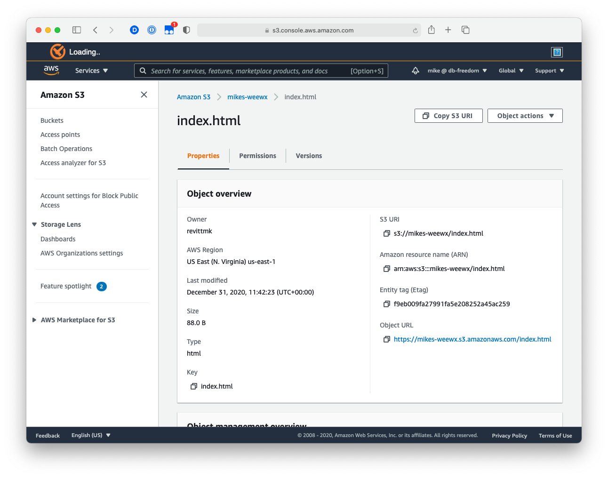Change language via English (US) dropdown
Screen dimensions: 608x478
(91, 435)
